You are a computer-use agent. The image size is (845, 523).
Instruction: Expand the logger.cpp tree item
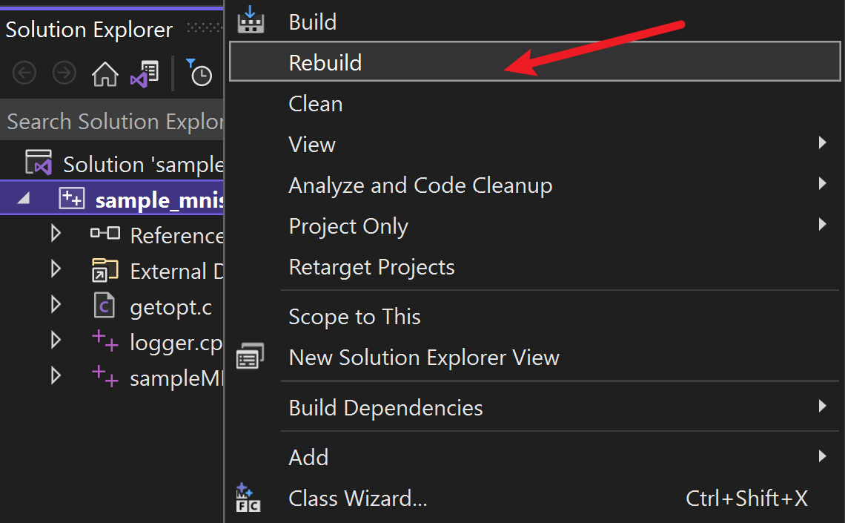click(56, 340)
